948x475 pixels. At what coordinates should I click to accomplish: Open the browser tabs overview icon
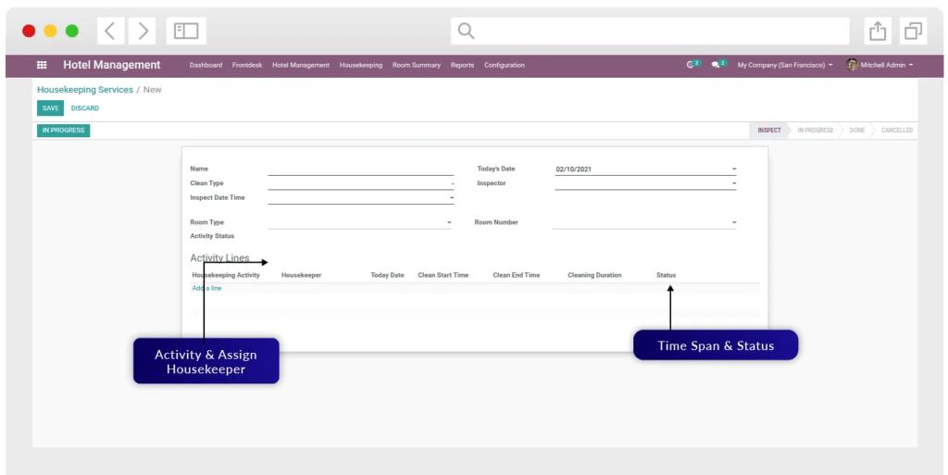pos(914,31)
